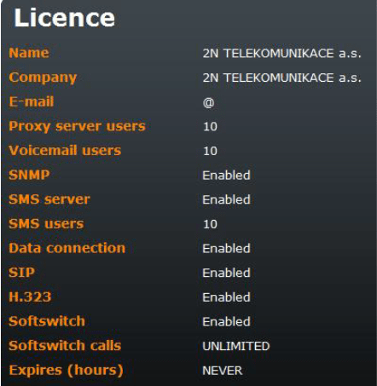Click the Softswitch Enabled status
Viewport: 377px width, 386px height.
click(226, 322)
